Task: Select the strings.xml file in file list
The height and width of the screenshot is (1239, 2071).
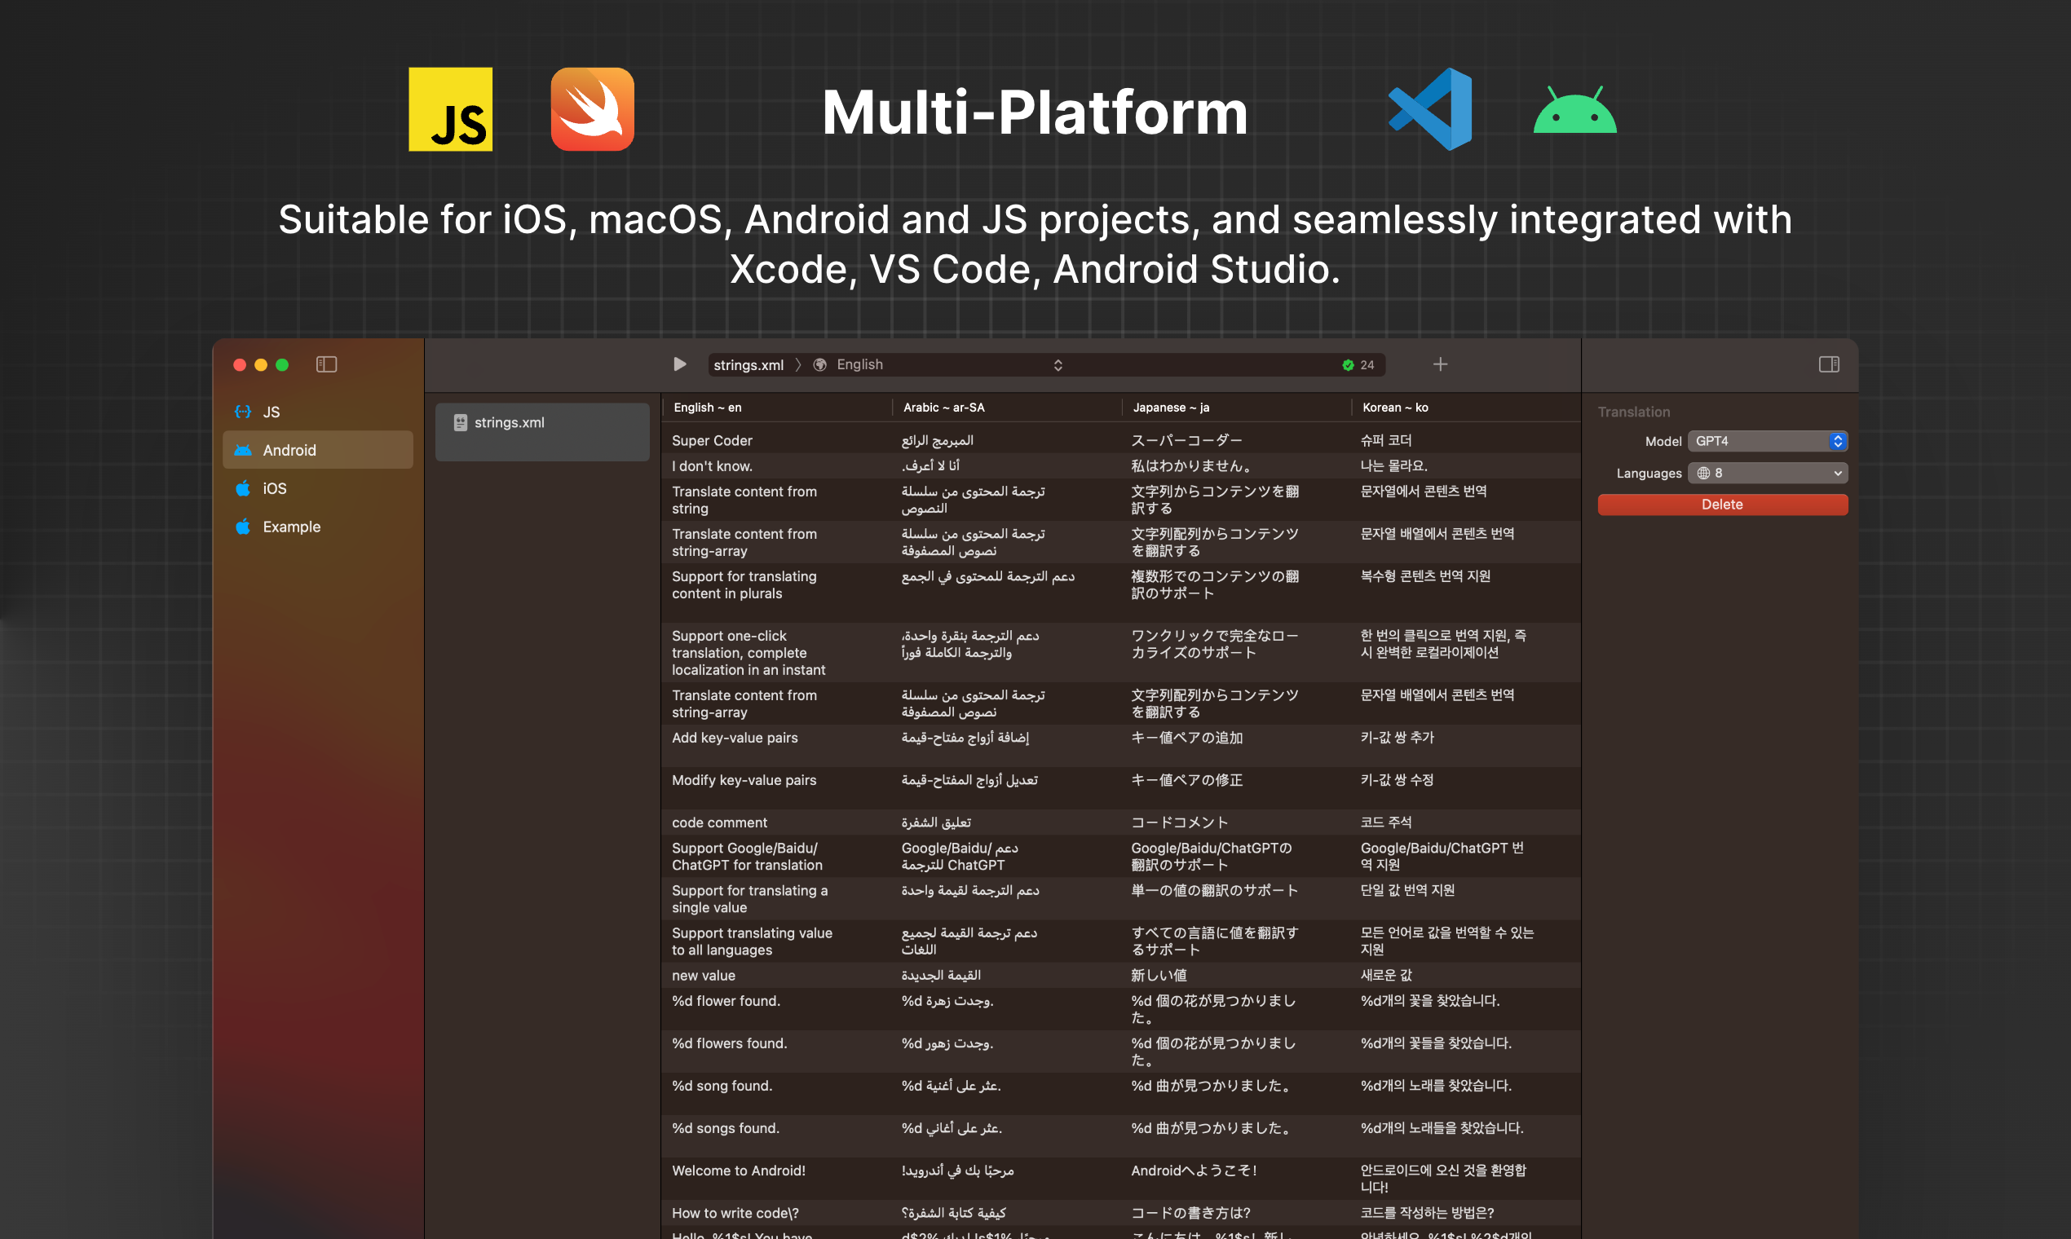Action: coord(509,422)
